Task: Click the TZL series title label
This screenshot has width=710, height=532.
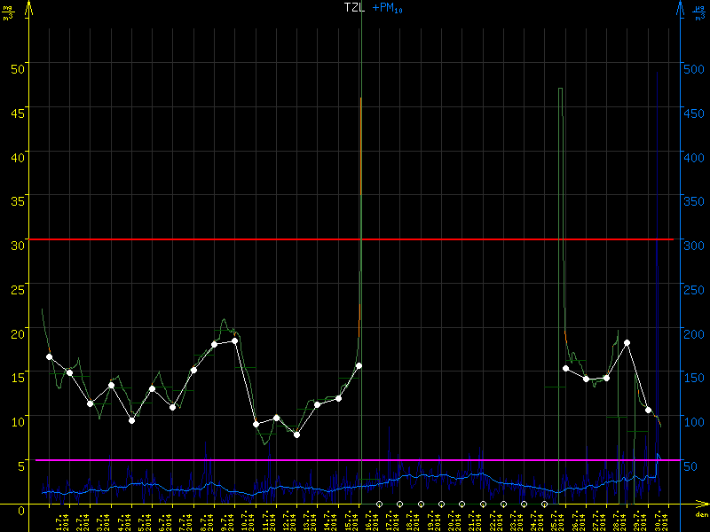Action: coord(354,7)
